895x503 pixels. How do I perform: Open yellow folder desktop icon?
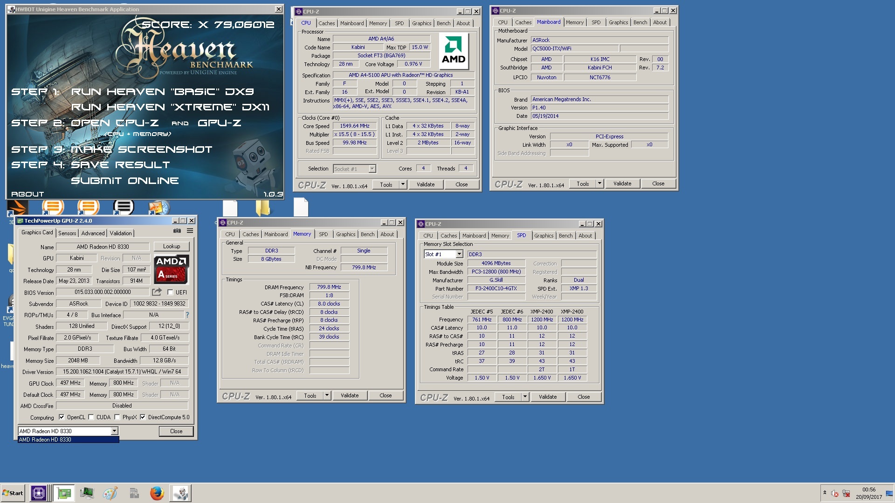[263, 208]
